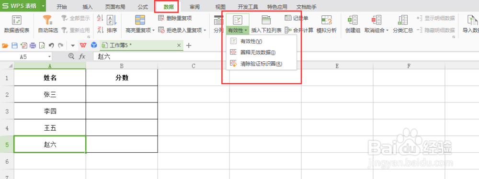Expand the 高亮重复项 dropdown
This screenshot has height=179, width=479.
[153, 30]
